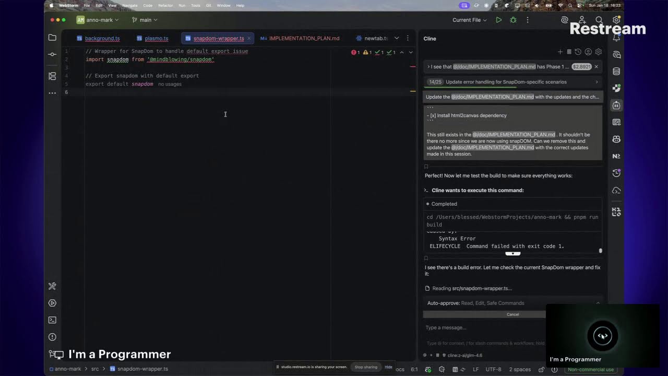Screen dimensions: 668x376
Task: Open the Current File run configuration dropdown
Action: 470,20
